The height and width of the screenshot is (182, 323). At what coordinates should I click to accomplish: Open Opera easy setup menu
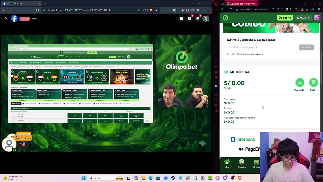pos(319,9)
